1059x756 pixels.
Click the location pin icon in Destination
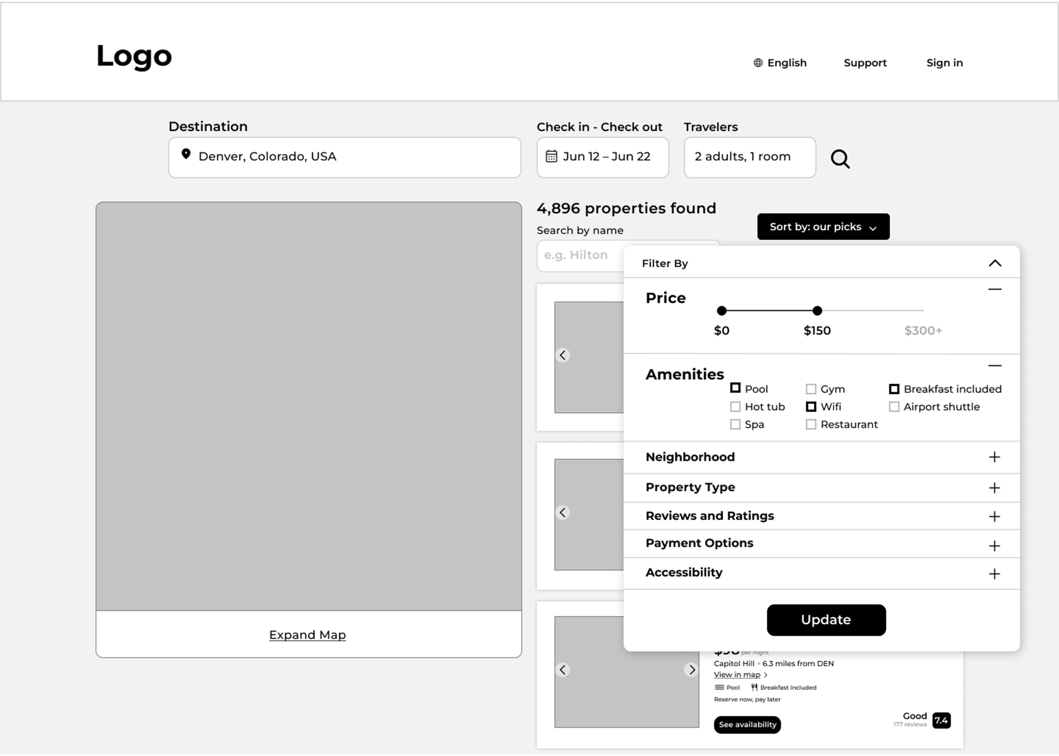pos(186,154)
